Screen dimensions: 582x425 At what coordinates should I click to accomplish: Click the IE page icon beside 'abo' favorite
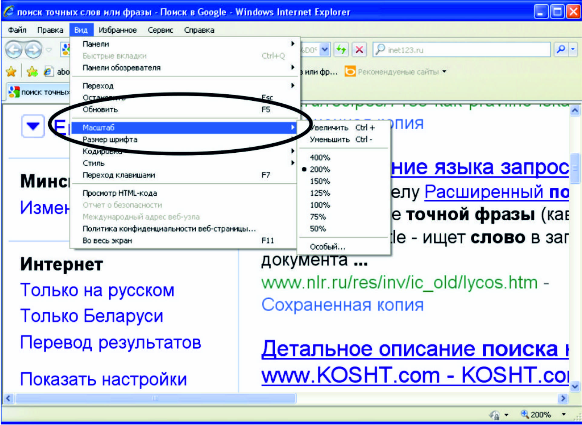pos(48,72)
